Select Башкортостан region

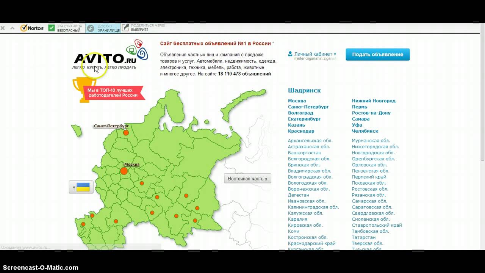[x=304, y=153]
